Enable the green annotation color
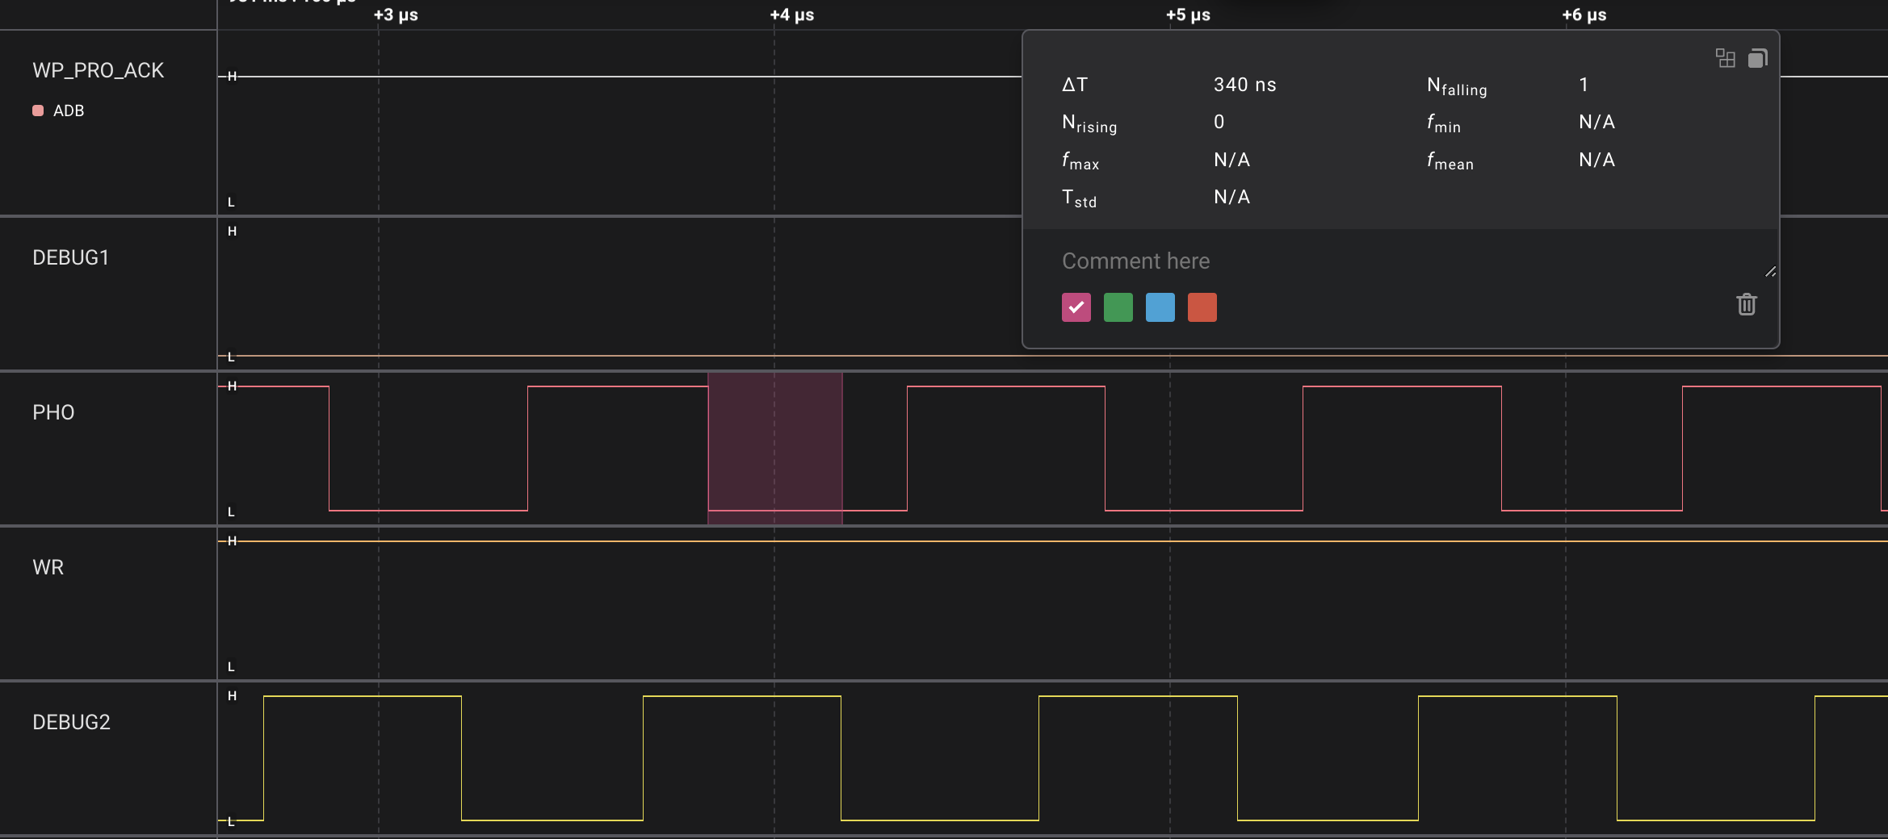The image size is (1888, 839). click(x=1118, y=307)
